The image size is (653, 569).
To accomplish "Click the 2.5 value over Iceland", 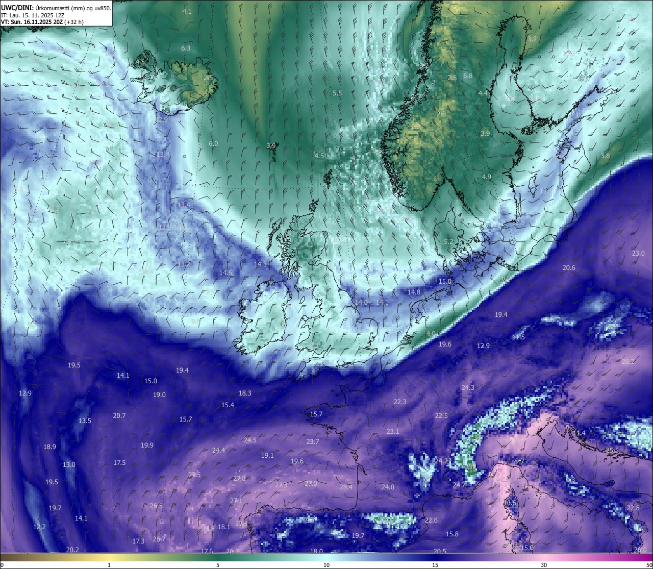I will 208,78.
